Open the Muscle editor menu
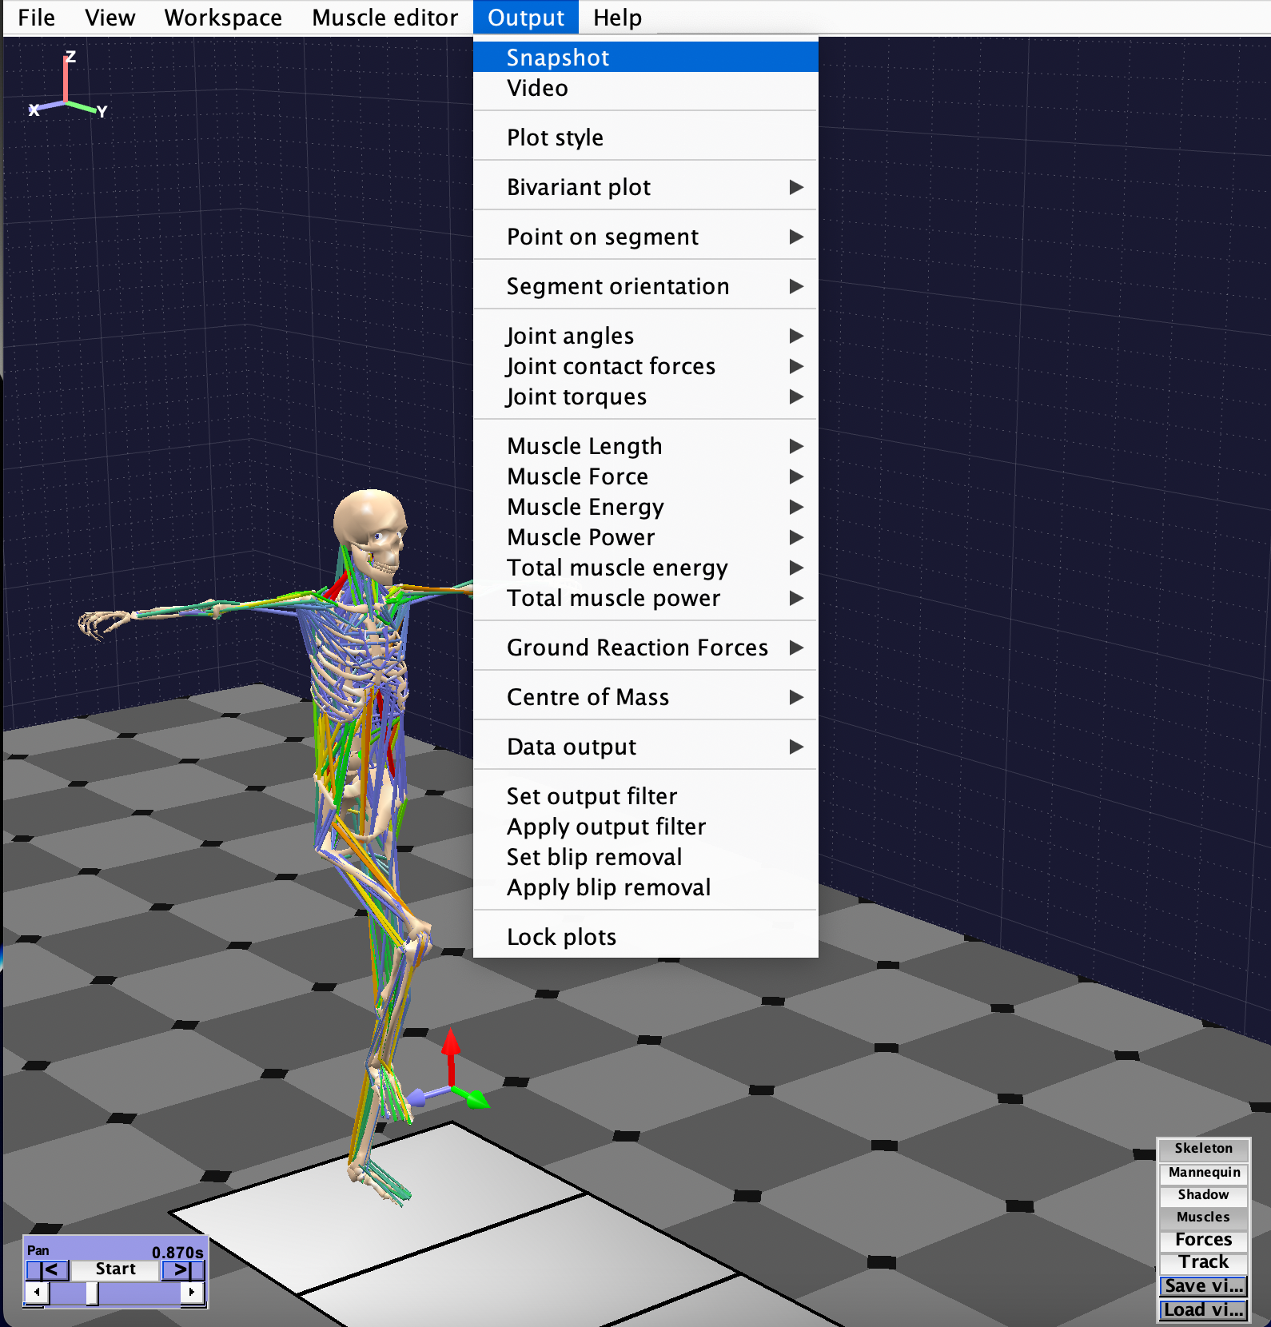This screenshot has height=1327, width=1271. click(384, 18)
